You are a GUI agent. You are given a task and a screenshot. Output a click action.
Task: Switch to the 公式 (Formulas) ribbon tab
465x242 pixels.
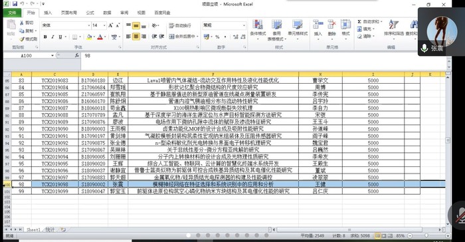click(90, 13)
